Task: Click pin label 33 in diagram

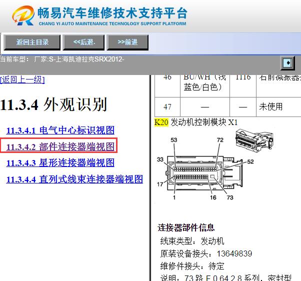Action: tap(160, 159)
